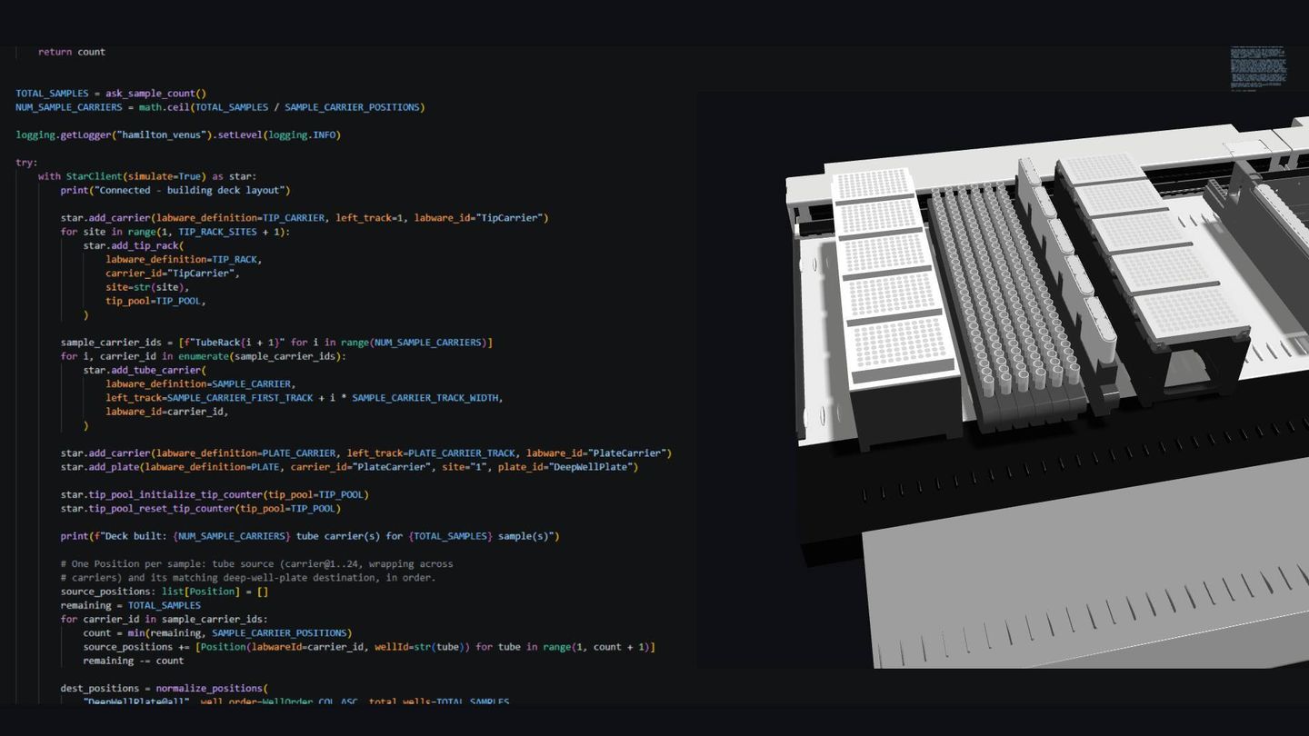Click the "for i, carrier_id in enumerate(sample_carrier_ids):" line
The image size is (1309, 736).
click(x=204, y=356)
